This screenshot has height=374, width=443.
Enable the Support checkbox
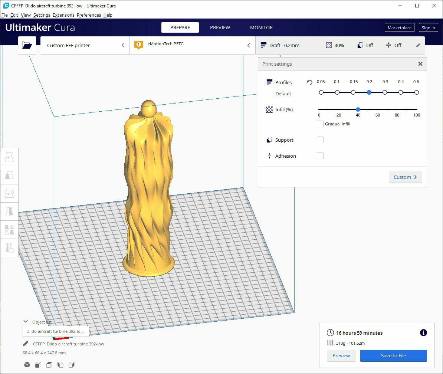click(320, 140)
